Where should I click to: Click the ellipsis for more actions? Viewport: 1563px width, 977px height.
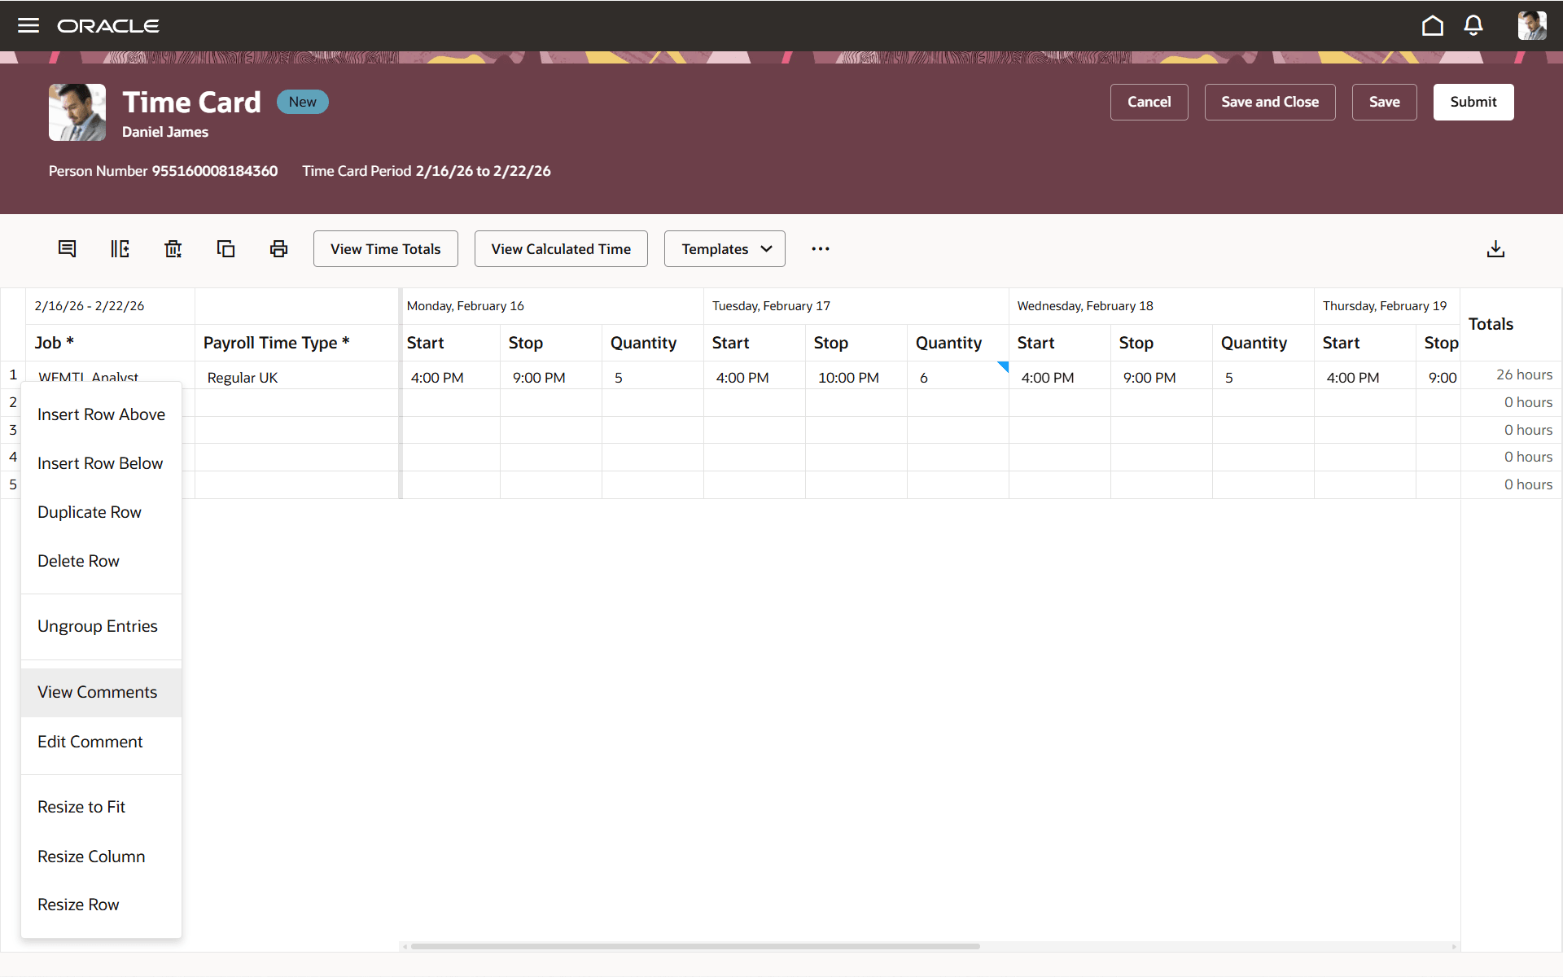point(820,248)
